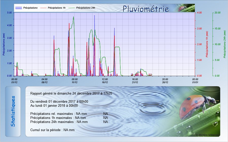Click the x-axis label 00:00 01/12
Viewport: 228px width, 142px height.
click(x=14, y=81)
